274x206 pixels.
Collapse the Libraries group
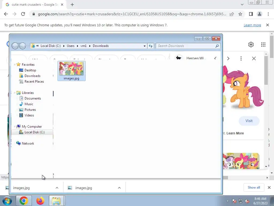coord(14,93)
